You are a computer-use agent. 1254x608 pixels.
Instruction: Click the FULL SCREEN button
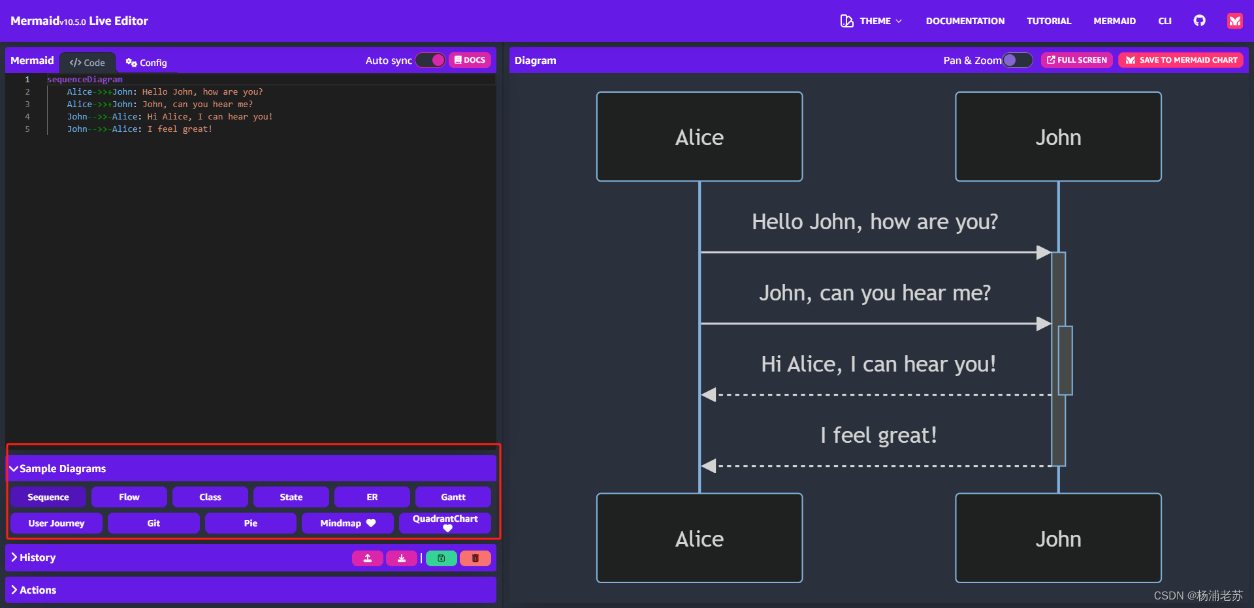[x=1077, y=60]
